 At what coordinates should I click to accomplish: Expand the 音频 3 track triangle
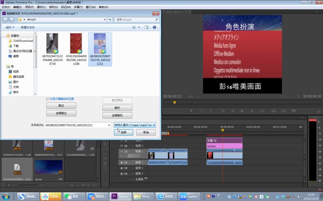(133, 174)
